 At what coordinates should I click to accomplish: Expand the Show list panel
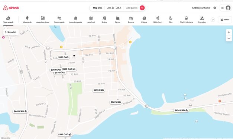[x=11, y=32]
